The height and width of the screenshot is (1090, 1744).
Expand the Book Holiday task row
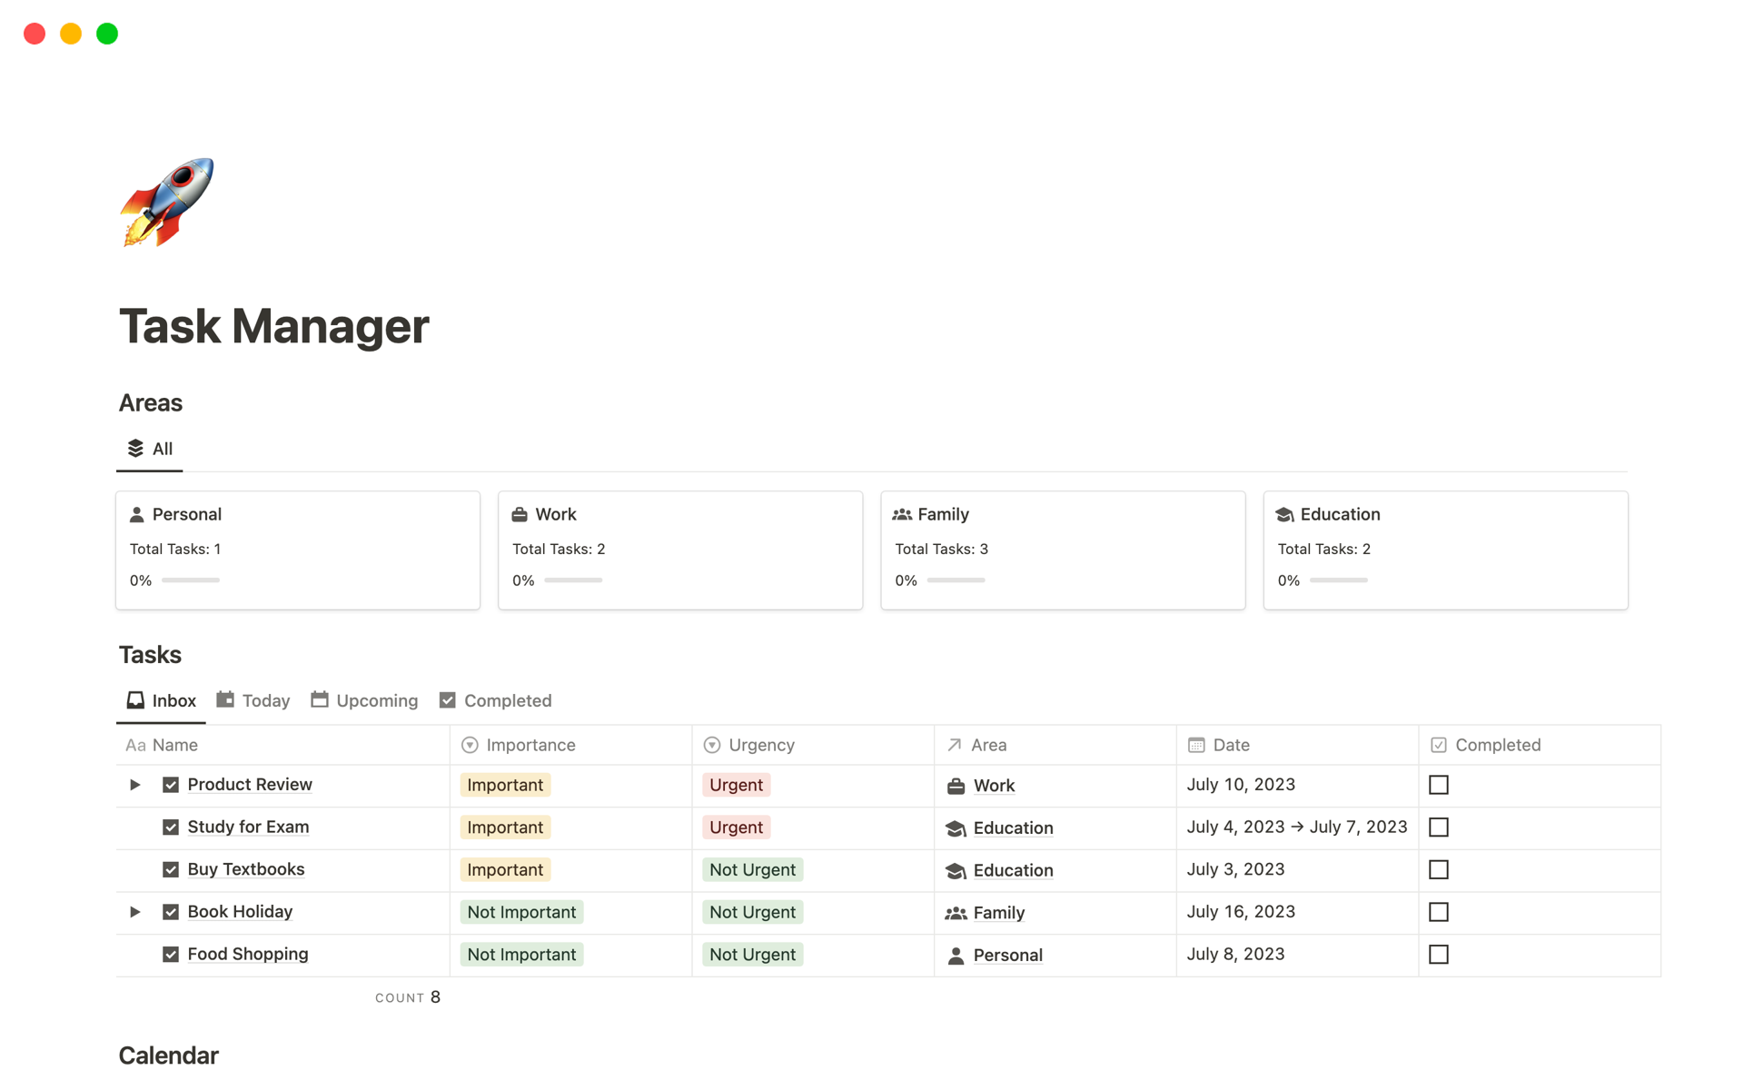(x=134, y=912)
